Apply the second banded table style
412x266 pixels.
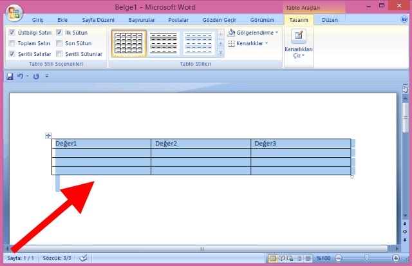(164, 43)
